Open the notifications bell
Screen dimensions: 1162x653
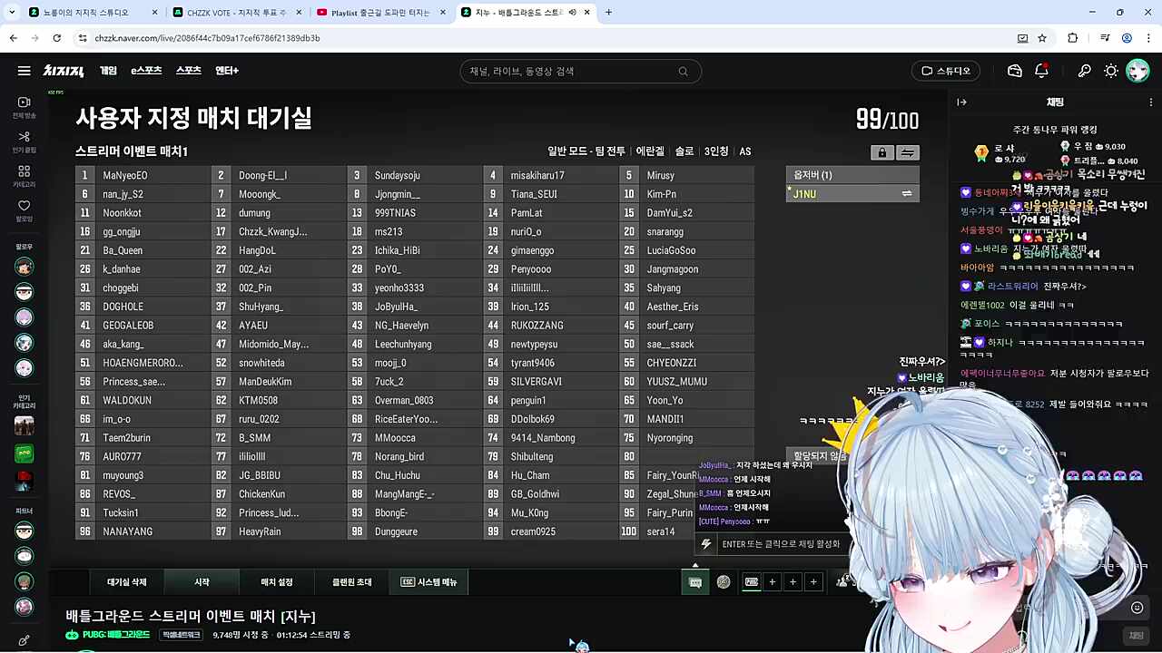1042,71
